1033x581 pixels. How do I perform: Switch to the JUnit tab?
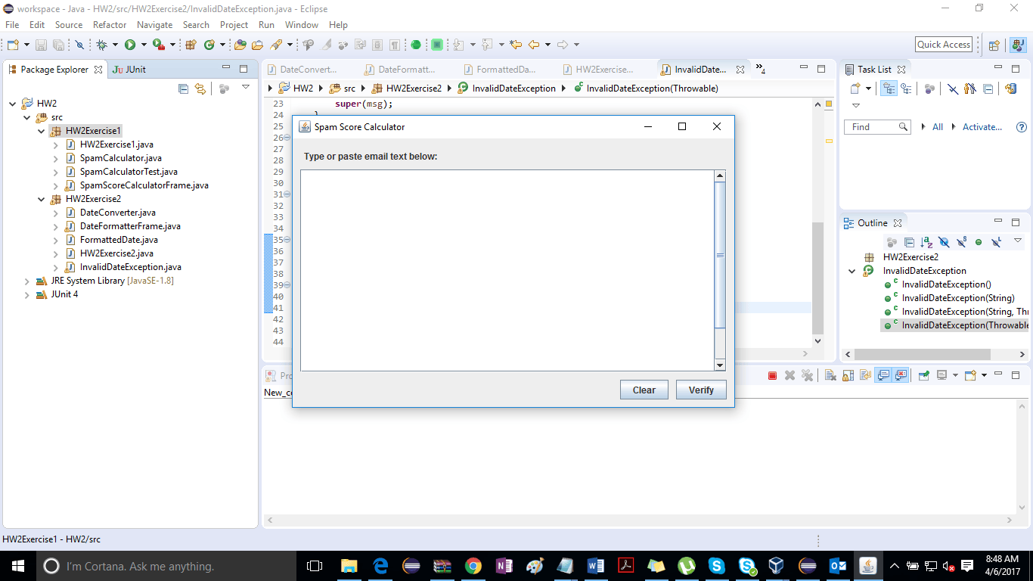129,69
